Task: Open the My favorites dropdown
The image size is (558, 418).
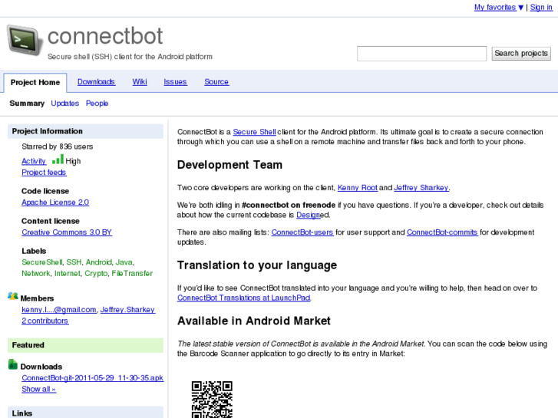Action: tap(499, 8)
